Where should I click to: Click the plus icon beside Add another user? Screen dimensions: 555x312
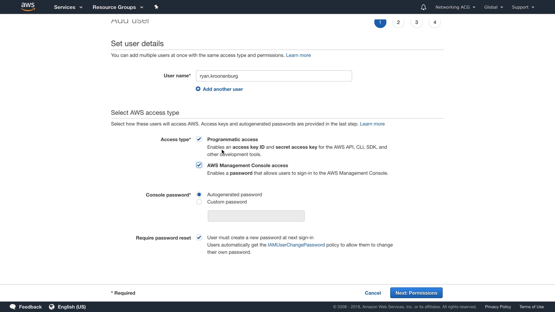pyautogui.click(x=198, y=89)
